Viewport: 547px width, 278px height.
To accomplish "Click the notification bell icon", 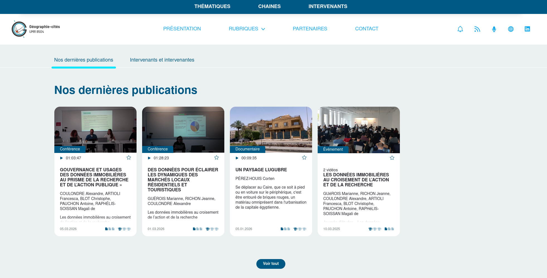I will pos(460,29).
